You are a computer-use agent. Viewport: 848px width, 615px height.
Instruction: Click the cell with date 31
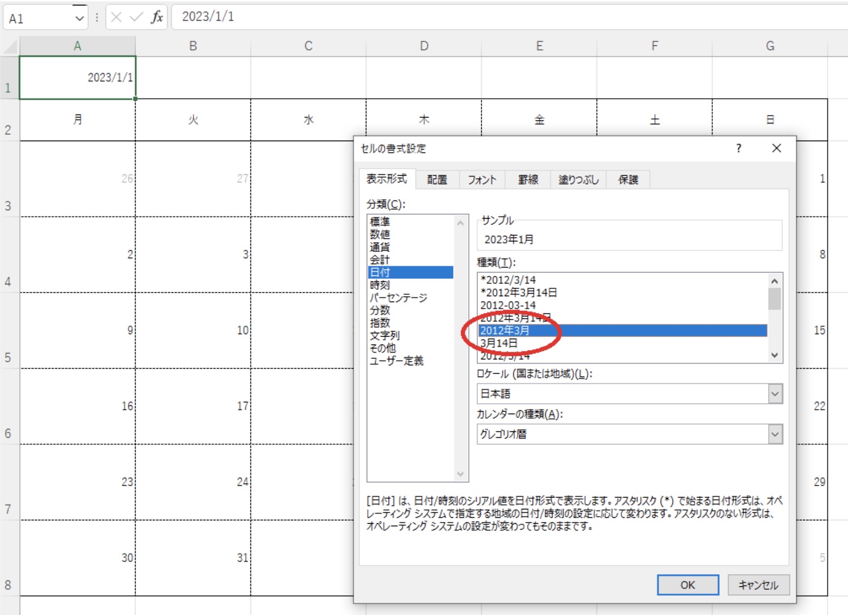193,558
